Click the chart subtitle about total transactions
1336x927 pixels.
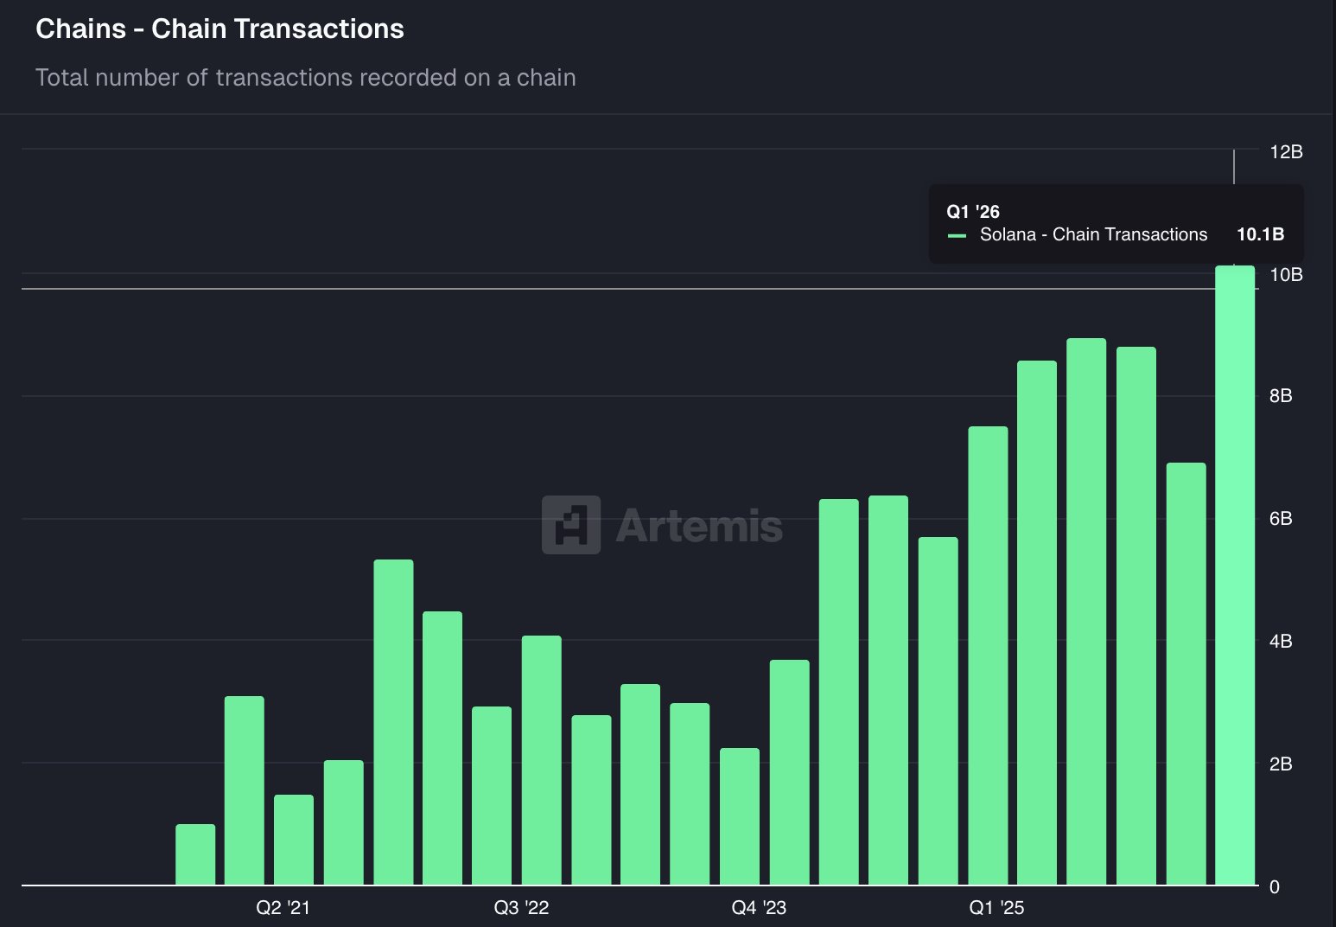tap(306, 78)
